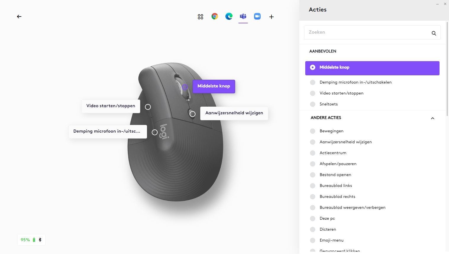
Task: Open the all applications grid icon
Action: 201,17
